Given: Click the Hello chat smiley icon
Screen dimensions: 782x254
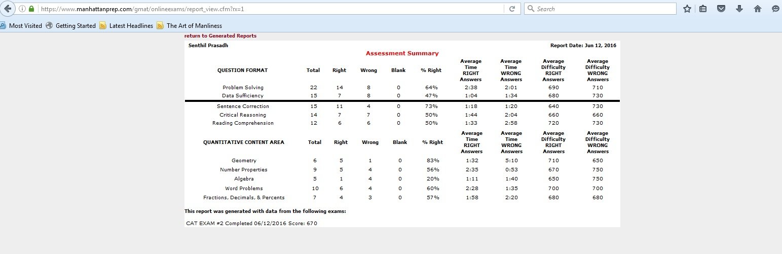Looking at the screenshot, I should point(775,9).
